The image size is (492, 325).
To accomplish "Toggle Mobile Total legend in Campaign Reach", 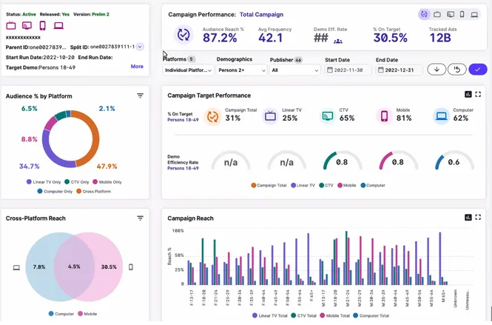I will 335,315.
